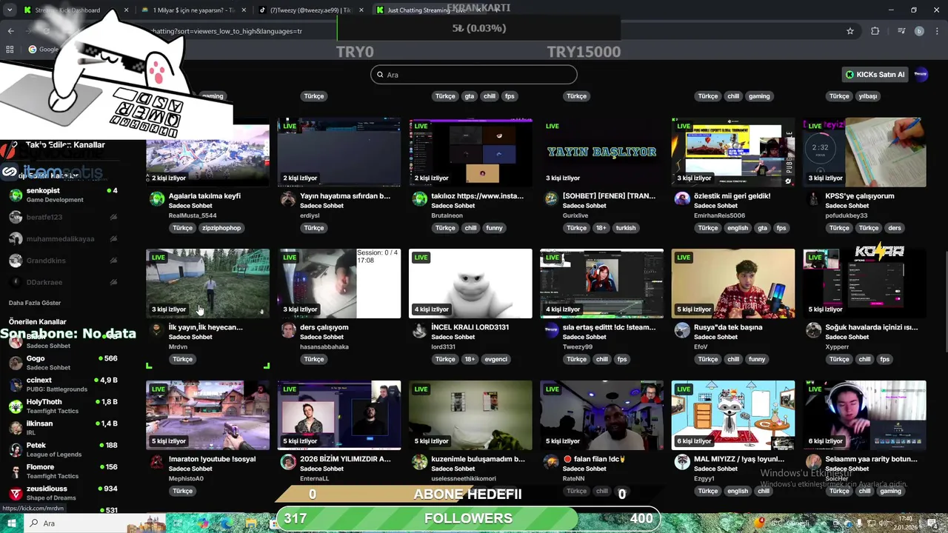
Task: Switch to '1 Milyar $ için ne yaparsın' tab
Action: 193,10
